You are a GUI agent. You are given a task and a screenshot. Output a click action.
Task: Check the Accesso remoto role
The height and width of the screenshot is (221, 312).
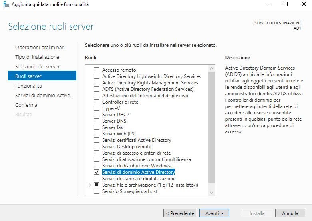(x=97, y=70)
